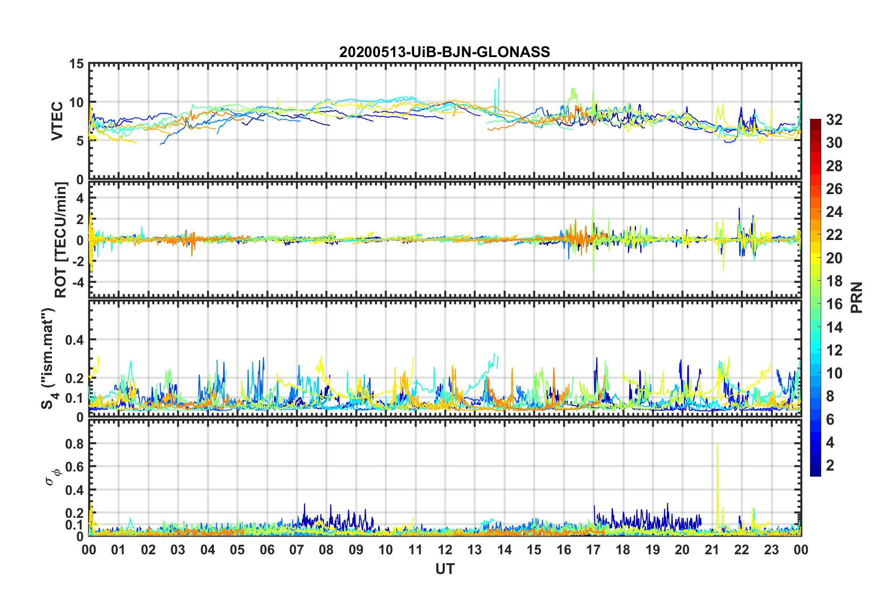Pick the dark blue bottom of PRN colorbar
Viewport: 890px width, 595px height.
(x=815, y=473)
